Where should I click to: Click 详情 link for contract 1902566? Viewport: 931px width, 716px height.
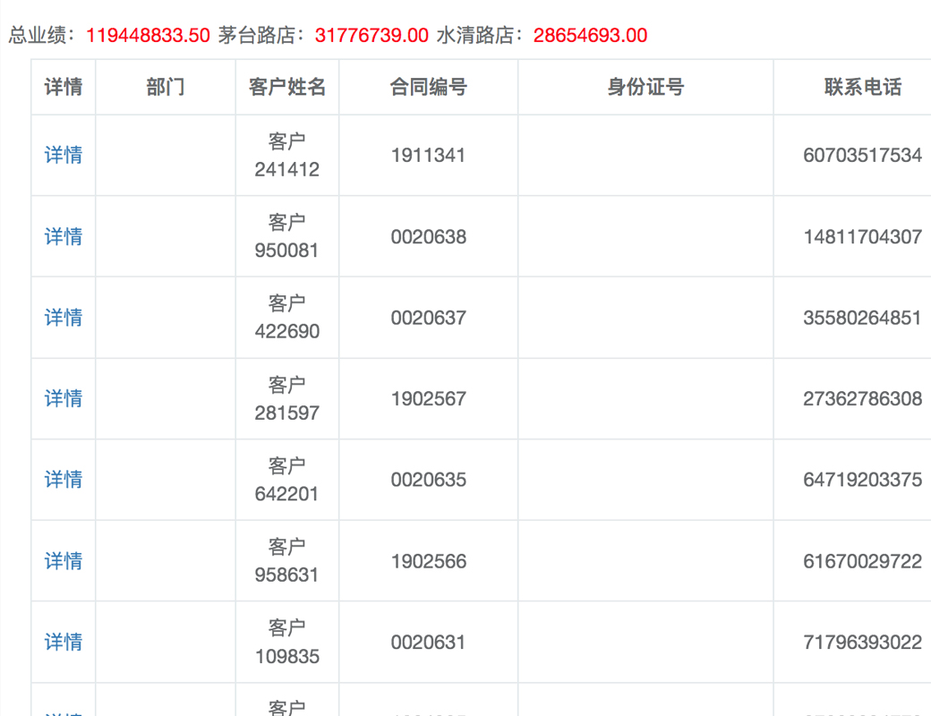(64, 561)
